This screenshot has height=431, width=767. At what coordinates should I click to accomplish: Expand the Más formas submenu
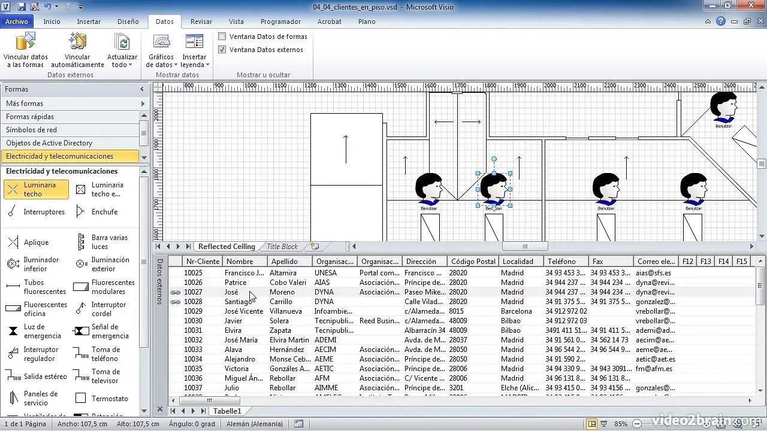click(74, 104)
